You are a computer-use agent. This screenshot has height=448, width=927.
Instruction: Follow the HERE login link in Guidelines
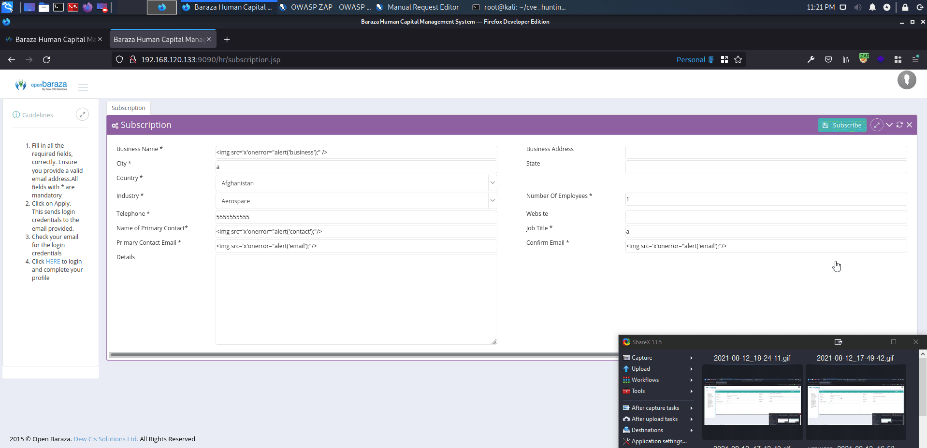point(53,262)
